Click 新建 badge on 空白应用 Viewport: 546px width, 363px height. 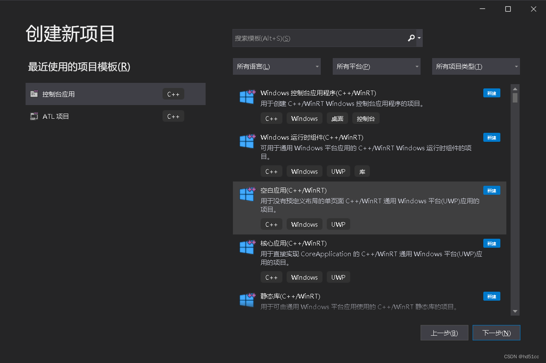point(492,190)
